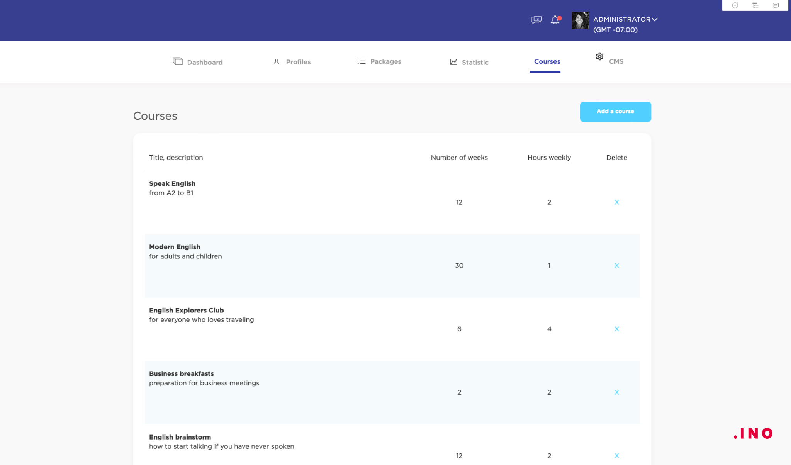Click the Packages navigation icon
Viewport: 791px width, 465px height.
coord(362,61)
